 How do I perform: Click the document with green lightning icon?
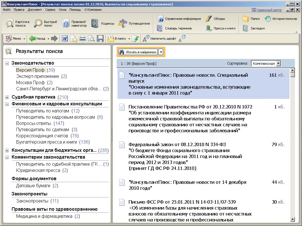click(135, 39)
